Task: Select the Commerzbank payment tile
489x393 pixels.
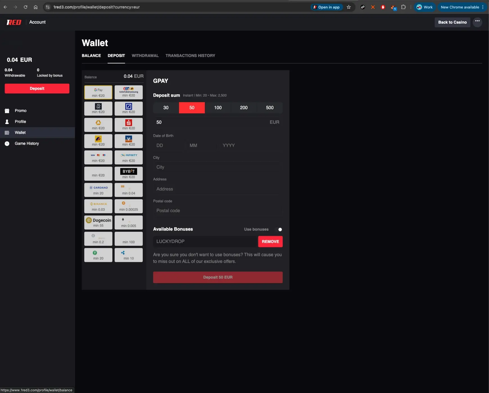Action: click(98, 125)
